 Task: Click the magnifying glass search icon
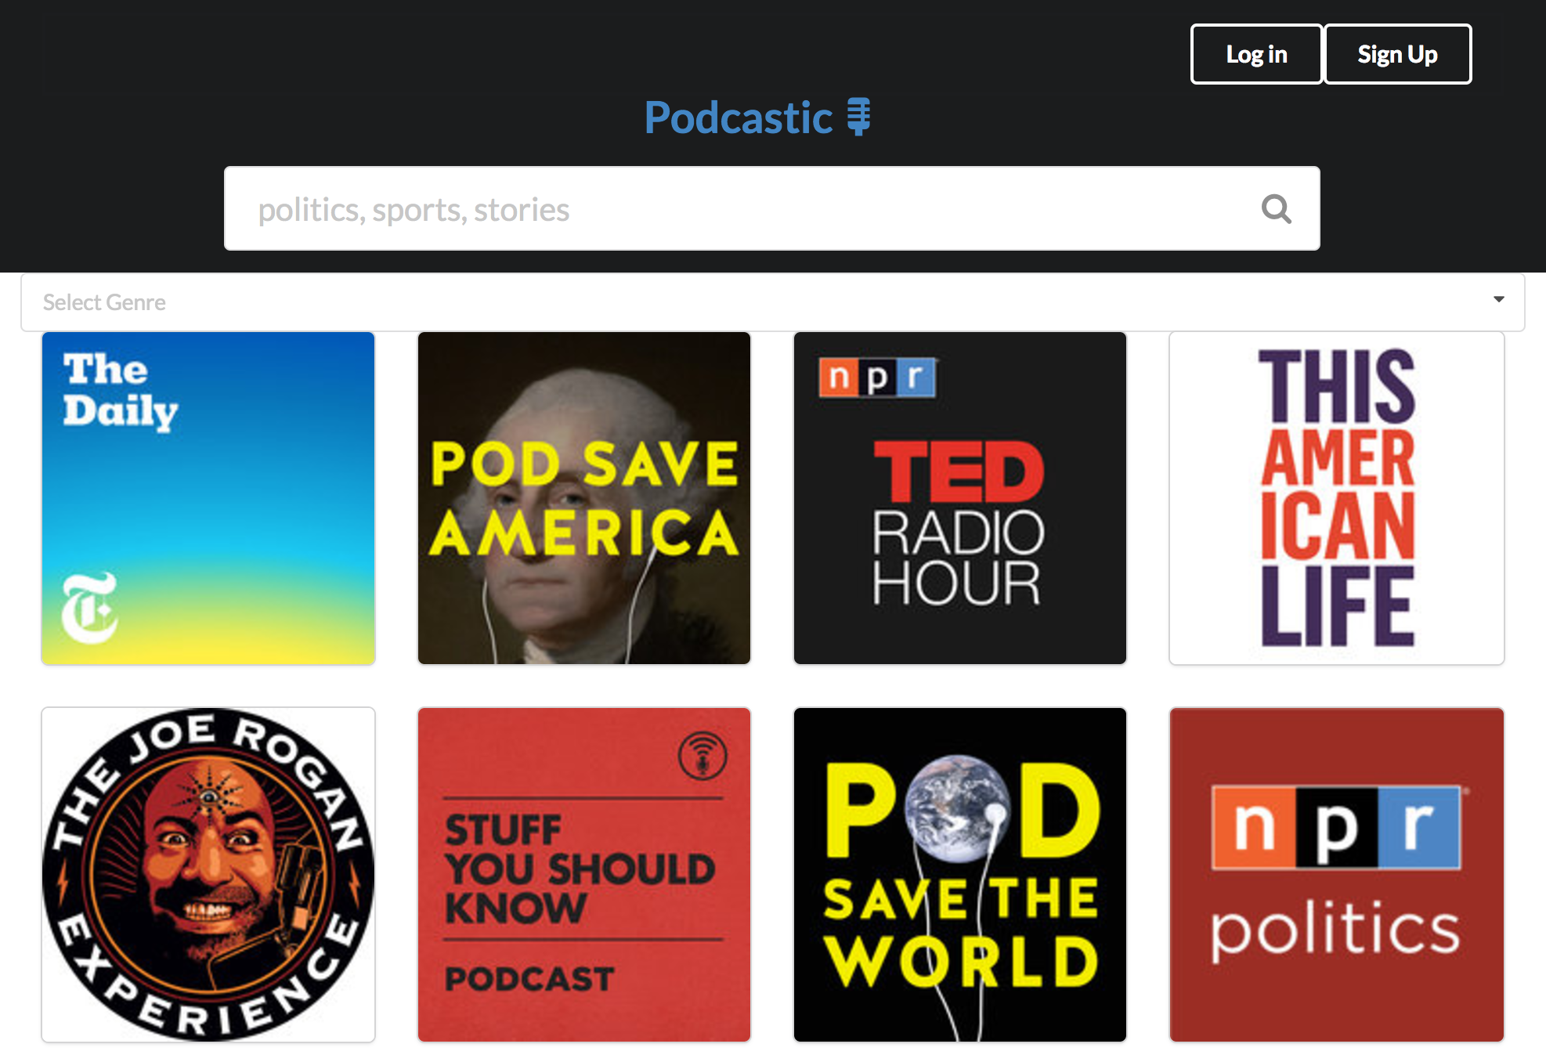[x=1276, y=209]
